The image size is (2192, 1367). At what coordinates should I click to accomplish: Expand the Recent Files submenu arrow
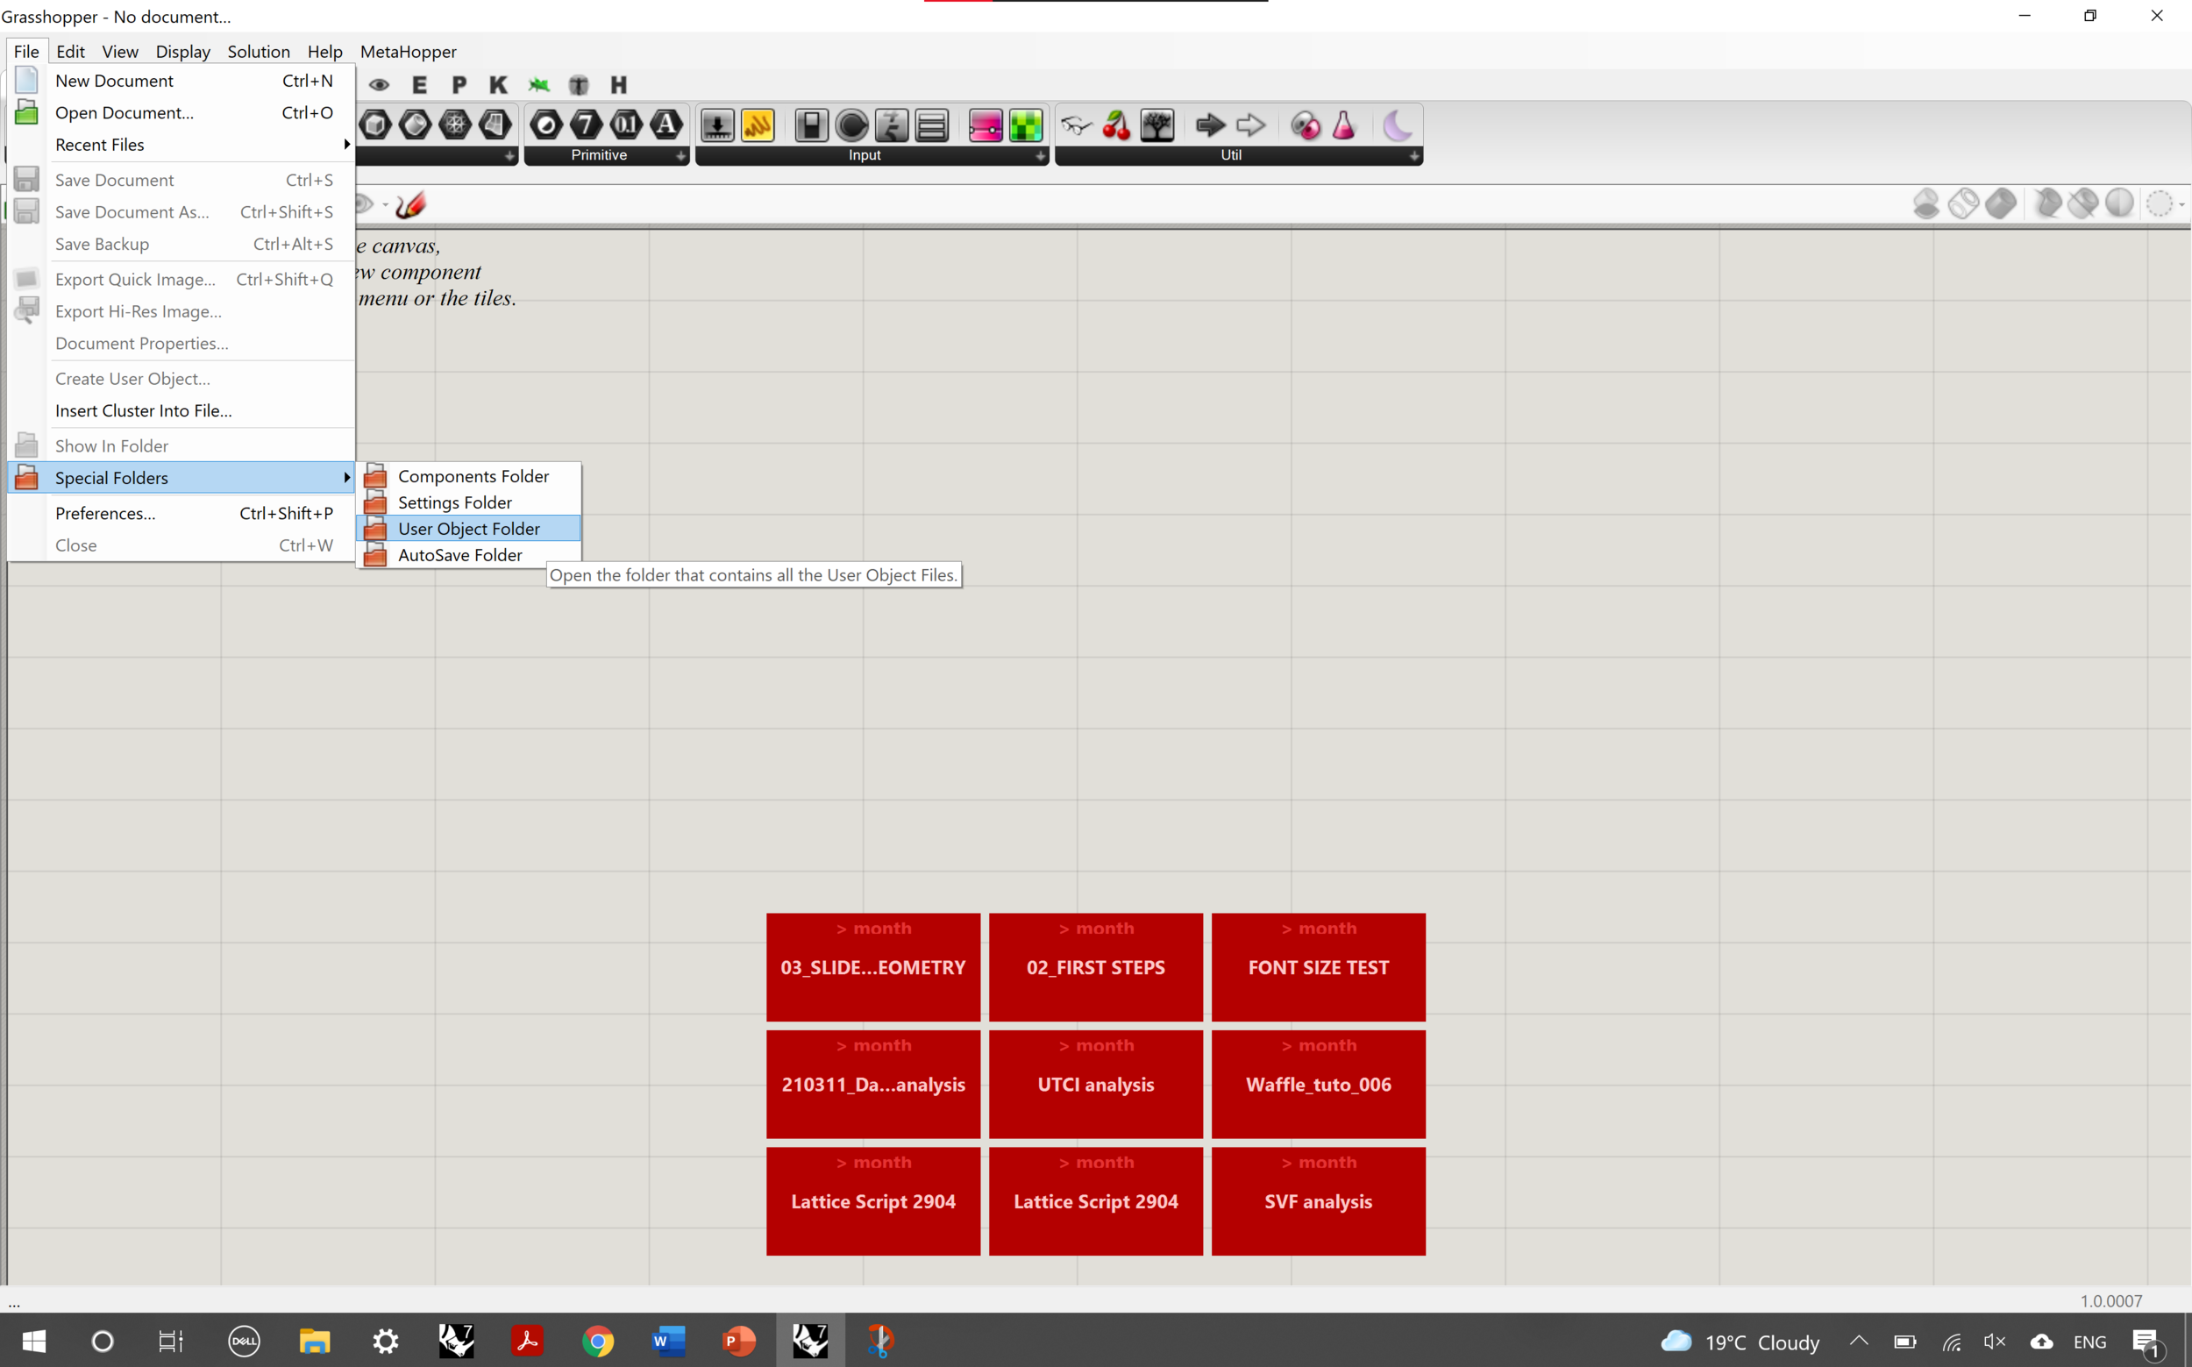346,145
